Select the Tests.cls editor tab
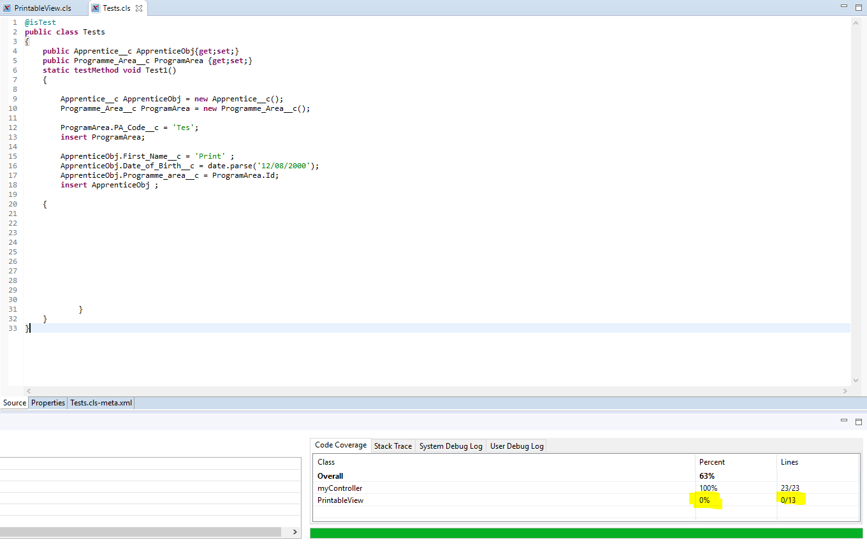Screen dimensions: 867x545 [117, 8]
